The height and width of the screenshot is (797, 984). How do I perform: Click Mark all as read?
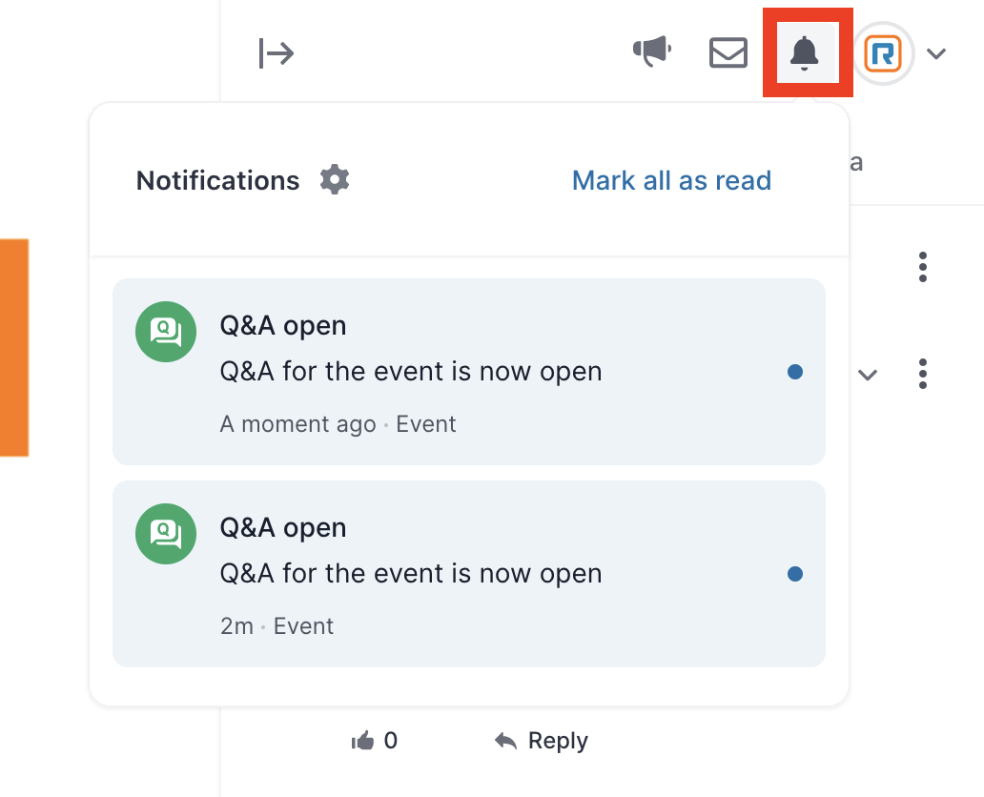click(671, 181)
